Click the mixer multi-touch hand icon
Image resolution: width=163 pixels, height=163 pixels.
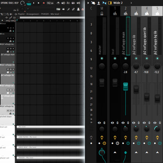pos(93,3)
